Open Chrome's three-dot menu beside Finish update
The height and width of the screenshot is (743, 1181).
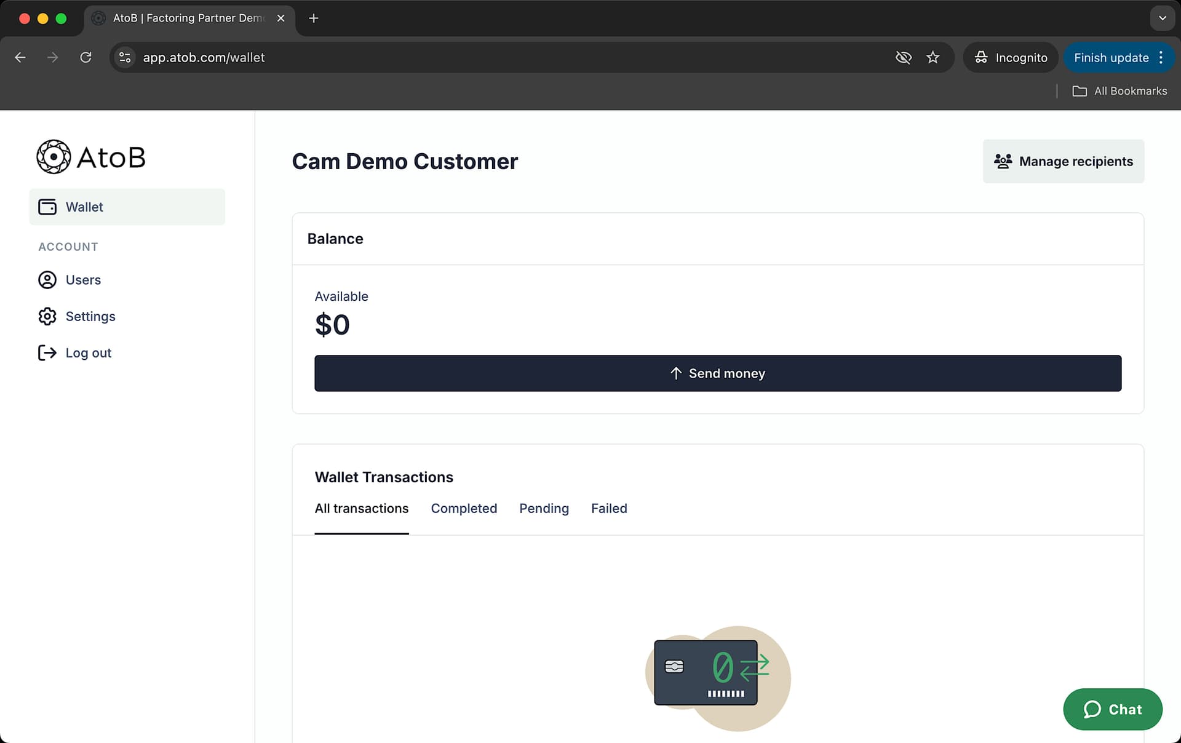pyautogui.click(x=1161, y=57)
